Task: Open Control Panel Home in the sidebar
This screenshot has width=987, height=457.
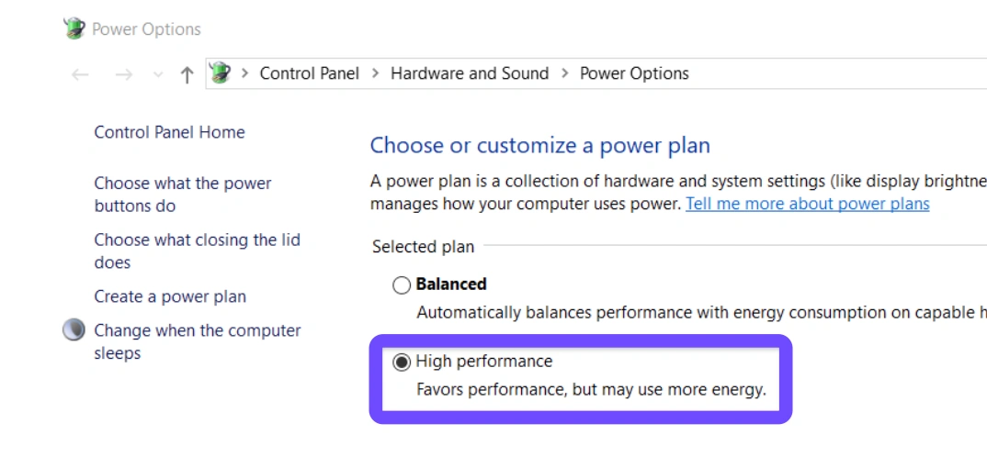Action: [169, 132]
